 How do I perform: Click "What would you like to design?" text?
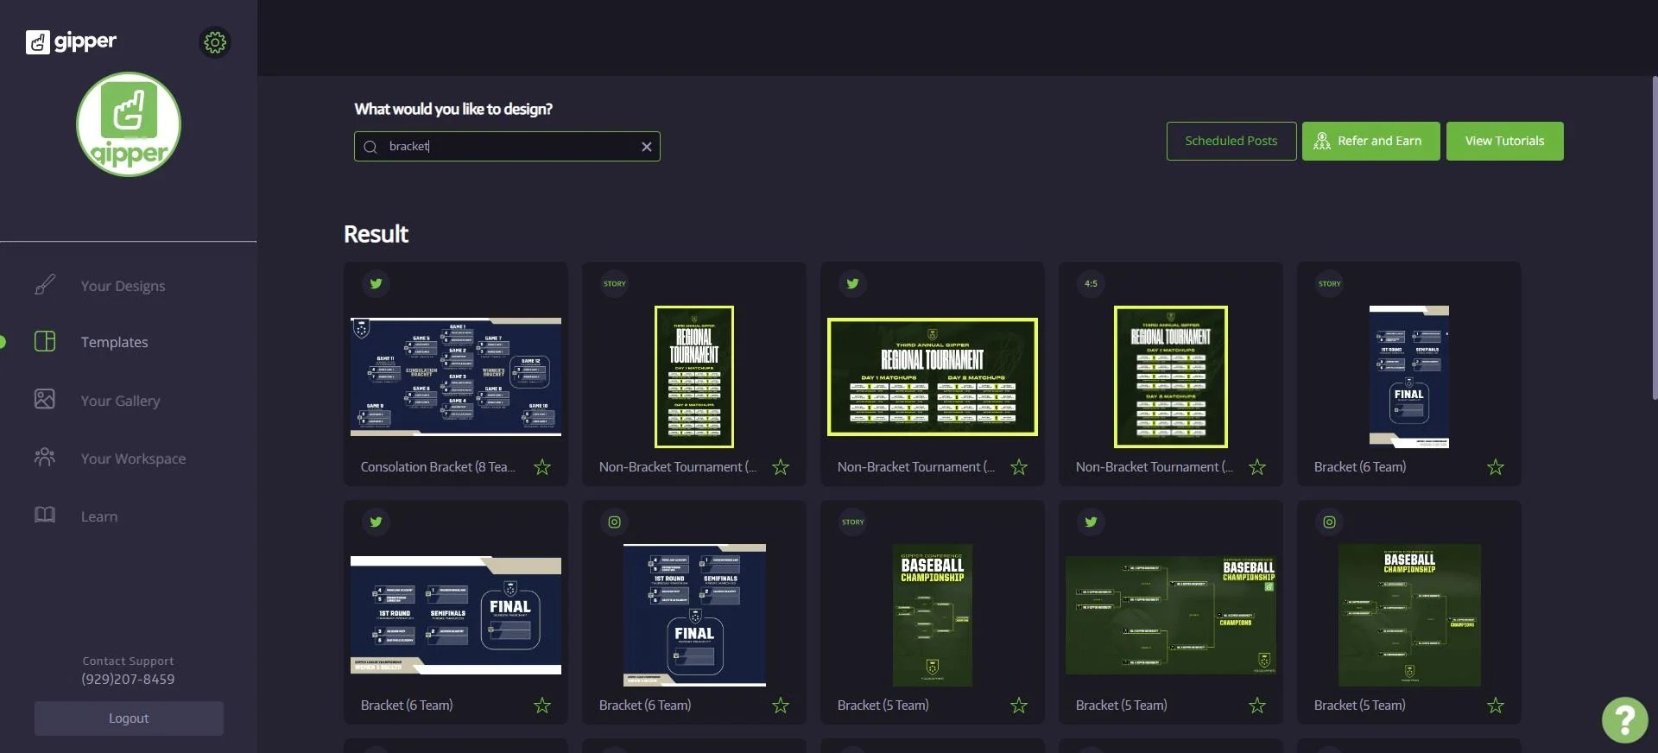click(453, 109)
